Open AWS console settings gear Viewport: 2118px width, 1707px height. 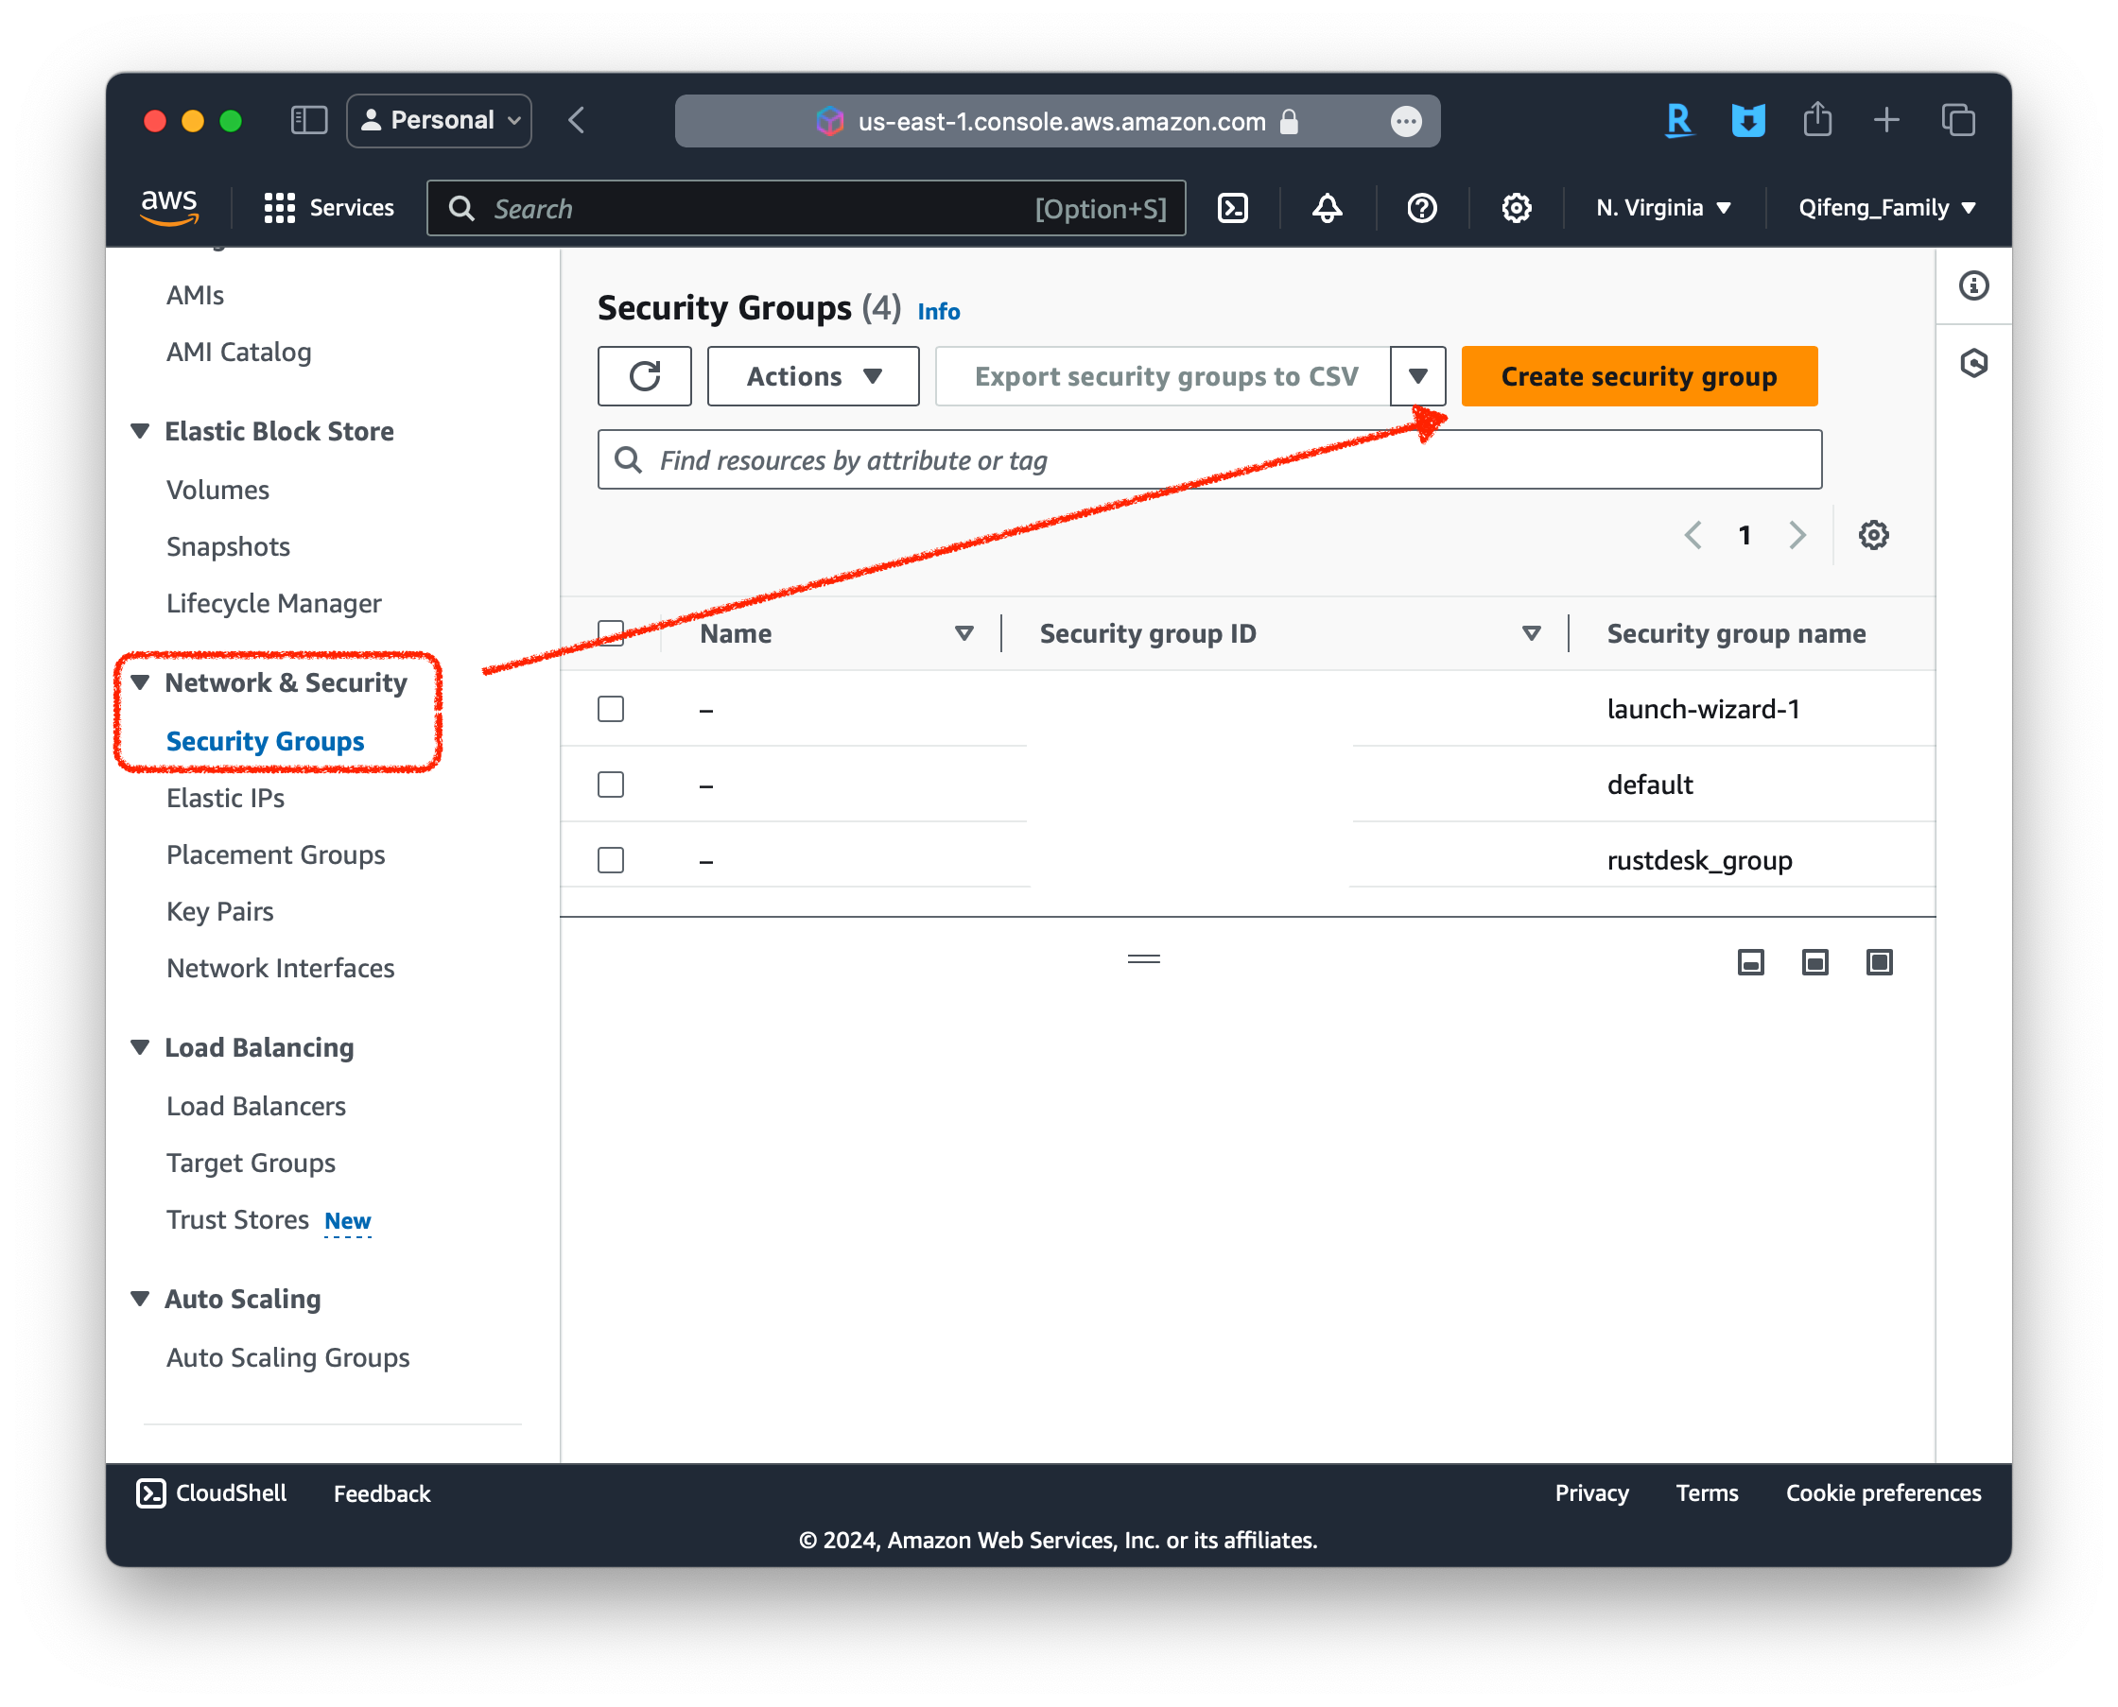tap(1516, 208)
